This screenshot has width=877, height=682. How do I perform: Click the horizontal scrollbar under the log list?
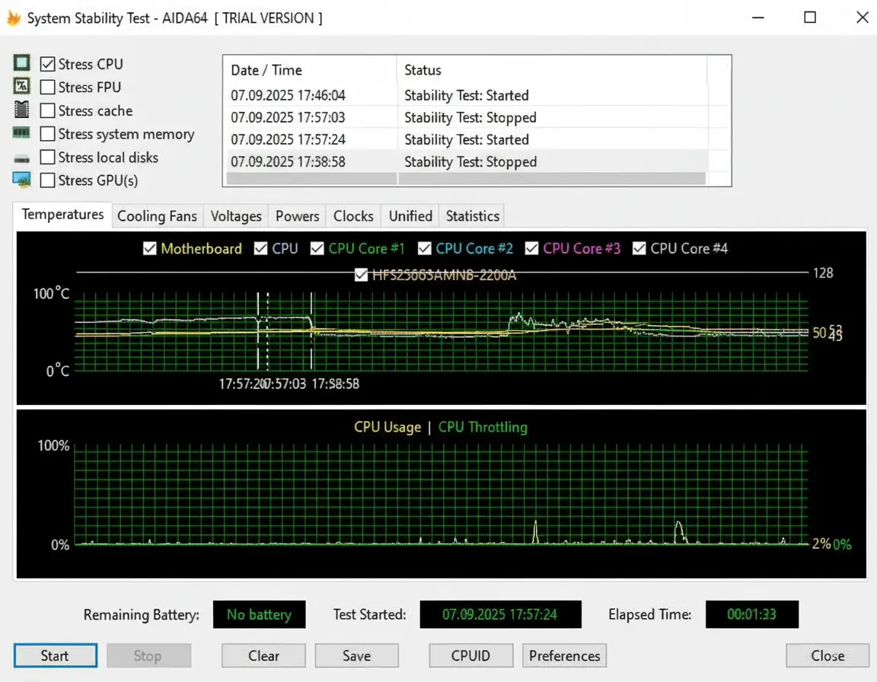[x=465, y=178]
